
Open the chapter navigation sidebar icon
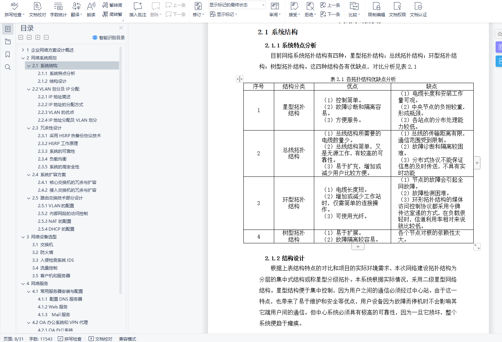8,42
